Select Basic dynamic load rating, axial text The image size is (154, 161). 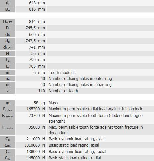pyautogui.click(x=77, y=139)
